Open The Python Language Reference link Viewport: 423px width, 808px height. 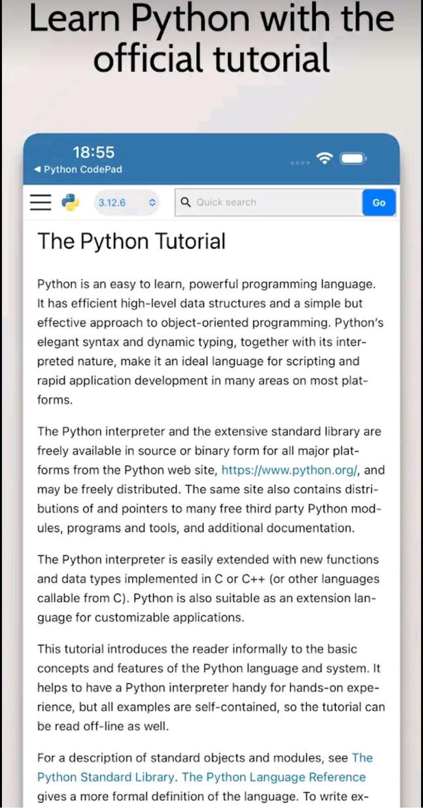tap(274, 777)
